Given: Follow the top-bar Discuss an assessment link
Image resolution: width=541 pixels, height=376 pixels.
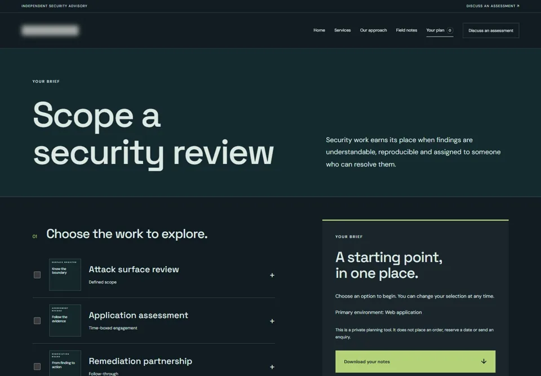Looking at the screenshot, I should tap(493, 6).
